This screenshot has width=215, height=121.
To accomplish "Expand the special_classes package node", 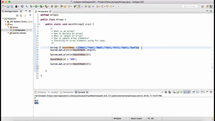I will pos(8,33).
